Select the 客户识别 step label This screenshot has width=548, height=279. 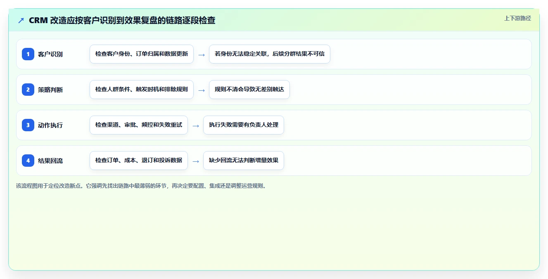(x=50, y=54)
